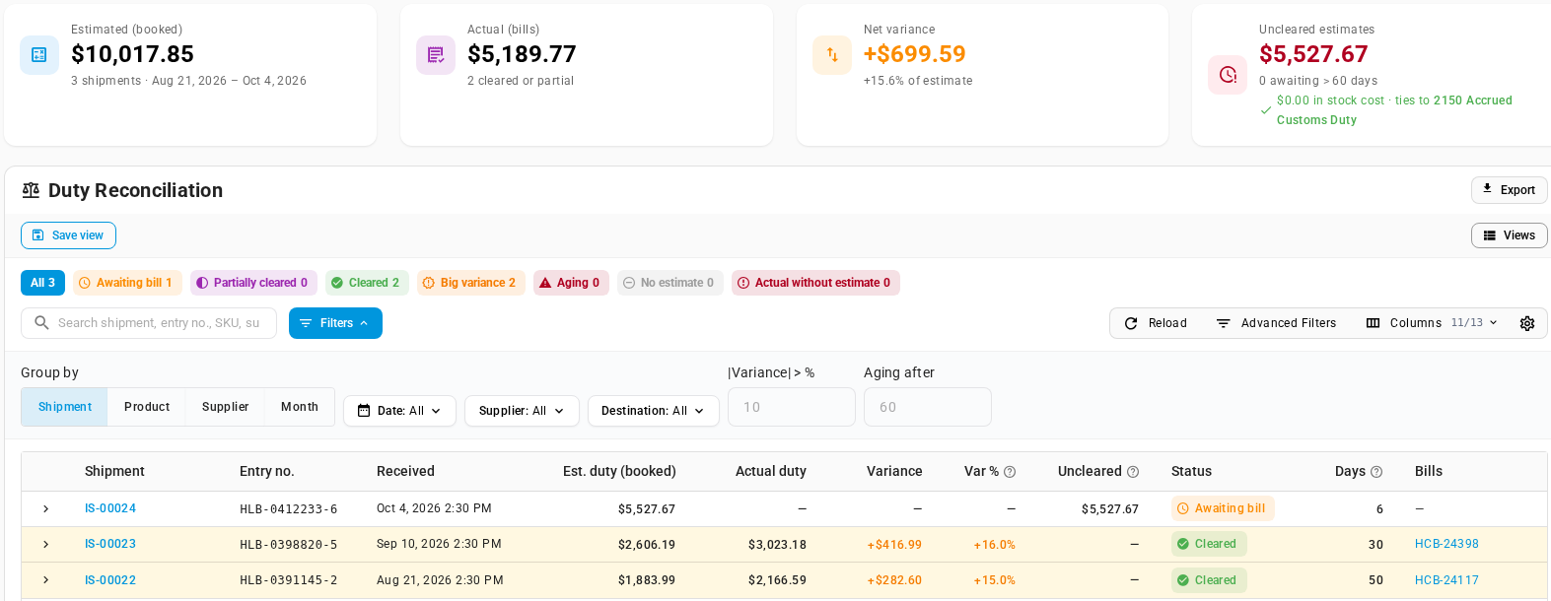Click the Days column help icon
This screenshot has width=1551, height=601.
(1376, 472)
